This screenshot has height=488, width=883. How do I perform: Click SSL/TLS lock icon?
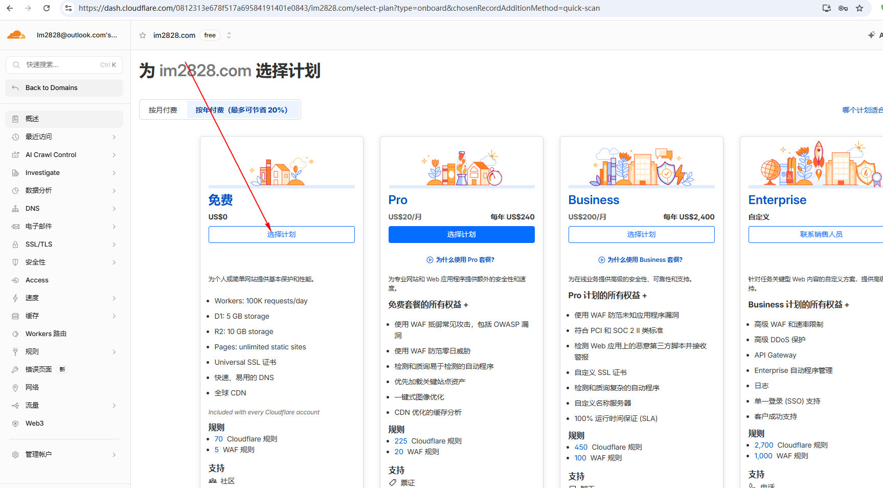click(x=15, y=245)
